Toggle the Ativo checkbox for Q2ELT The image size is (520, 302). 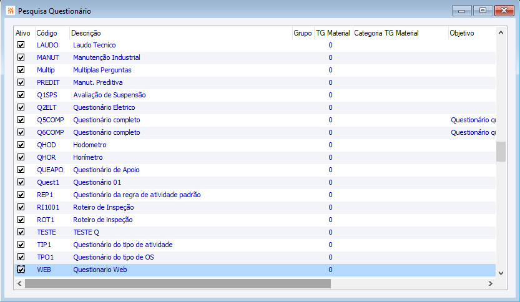pos(21,107)
